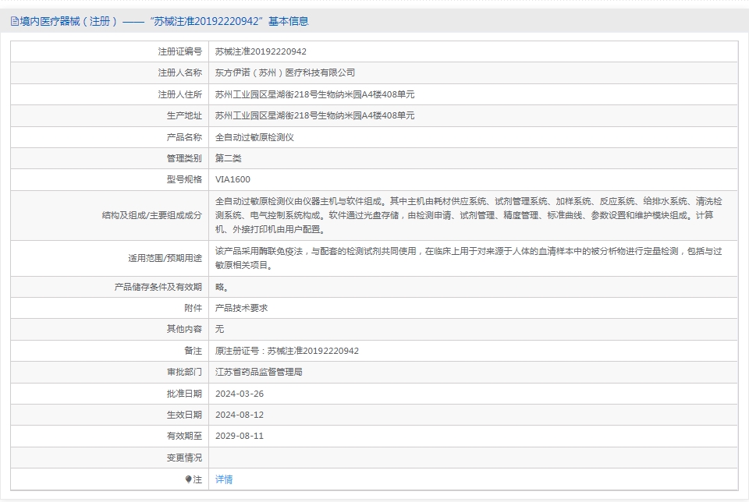749x502 pixels.
Task: Click product name 全自动过敏原检测仪
Action: click(x=254, y=137)
